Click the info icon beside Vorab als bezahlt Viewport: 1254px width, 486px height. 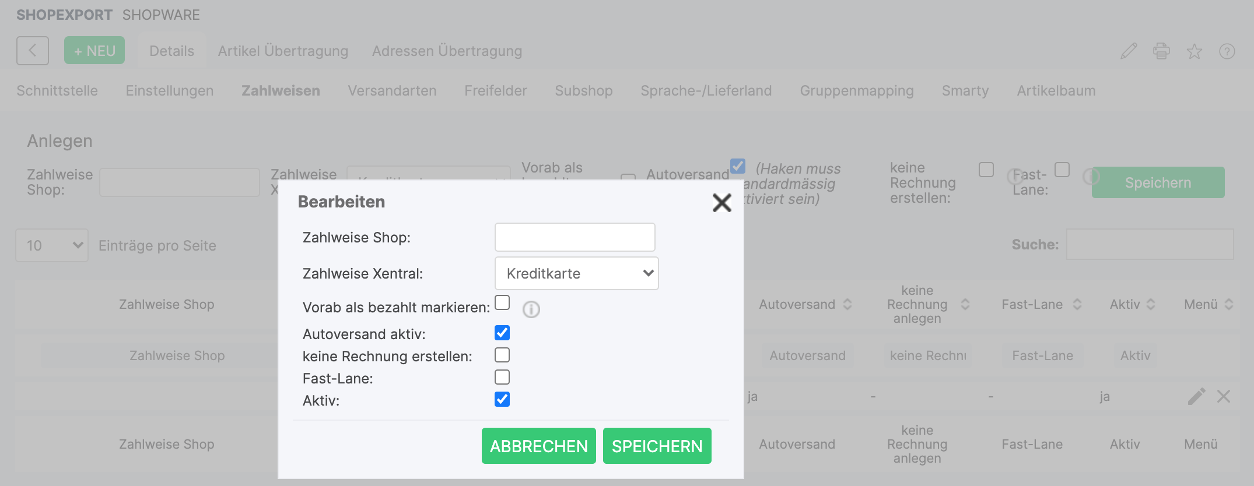pyautogui.click(x=531, y=309)
